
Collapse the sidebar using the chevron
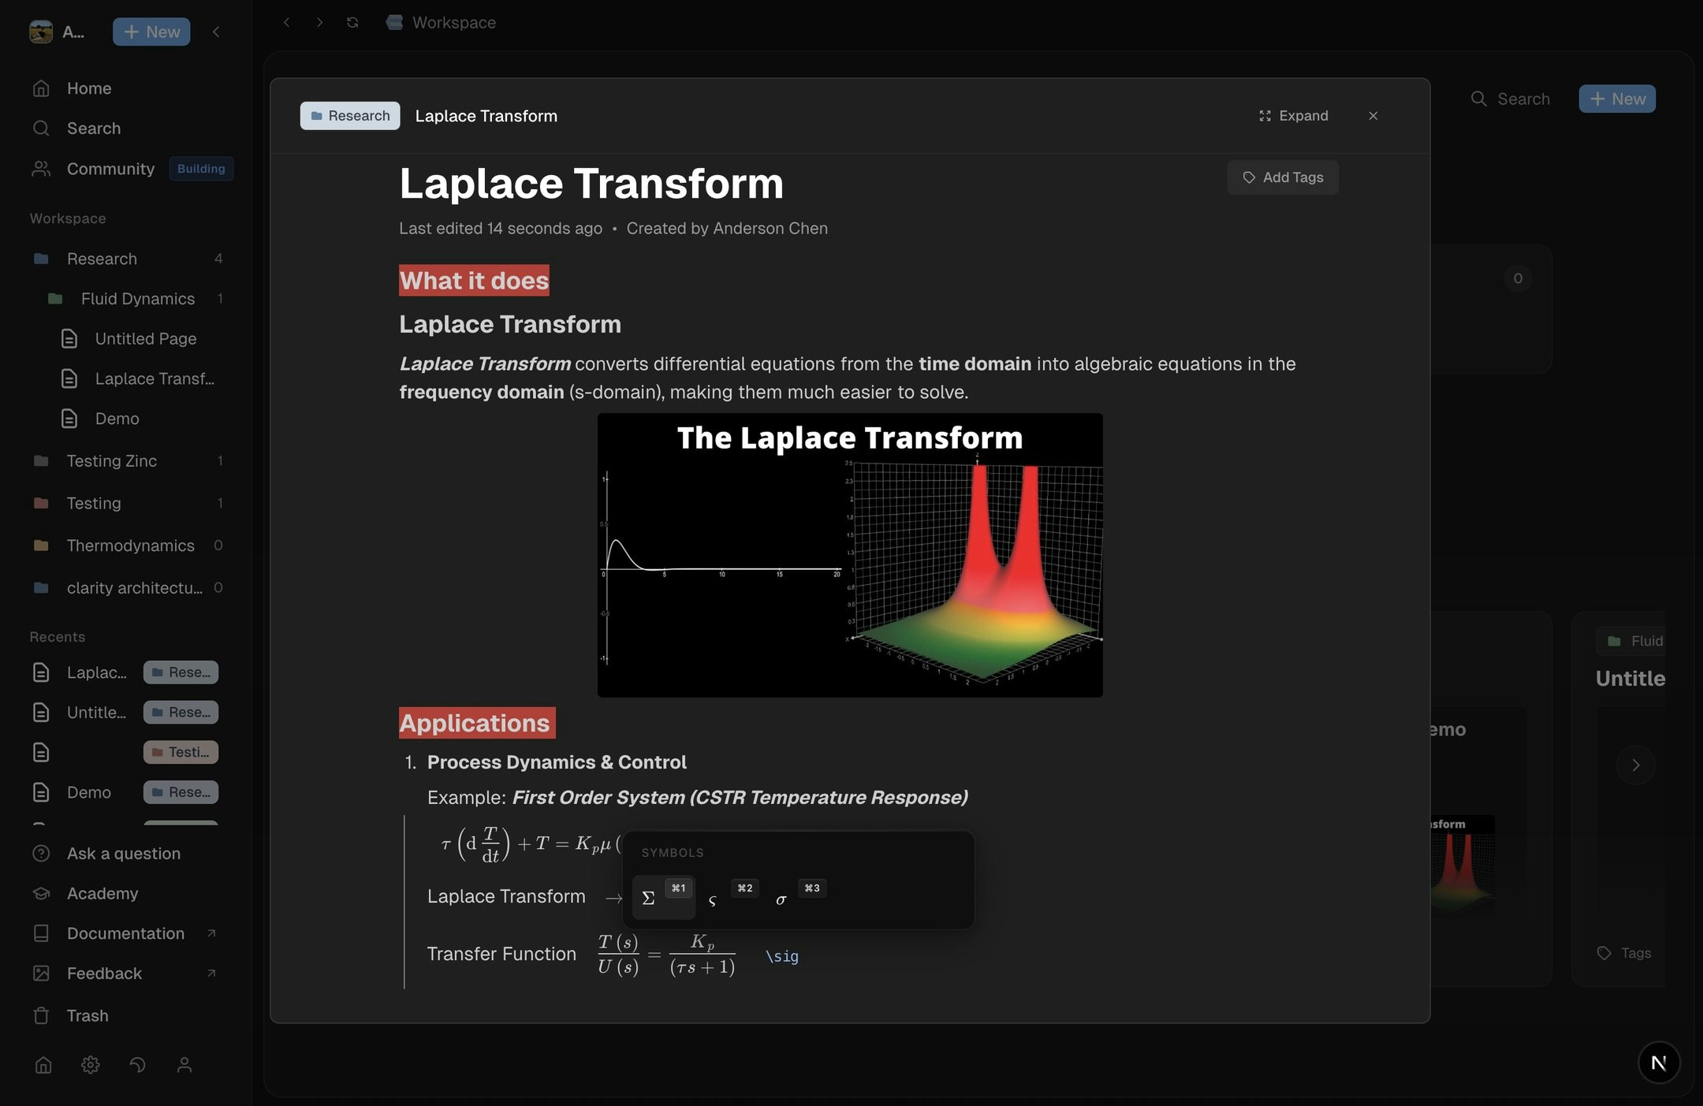tap(217, 32)
